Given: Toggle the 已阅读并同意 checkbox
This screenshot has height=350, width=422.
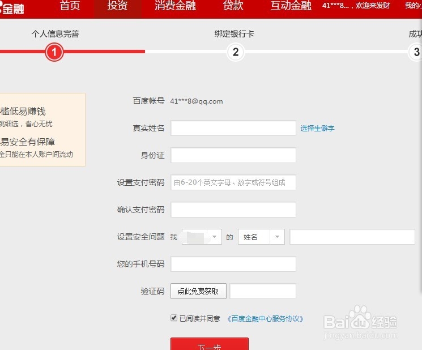Looking at the screenshot, I should tap(174, 318).
